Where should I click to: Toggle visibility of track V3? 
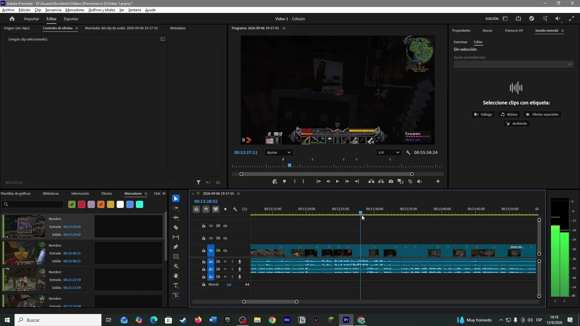225,226
